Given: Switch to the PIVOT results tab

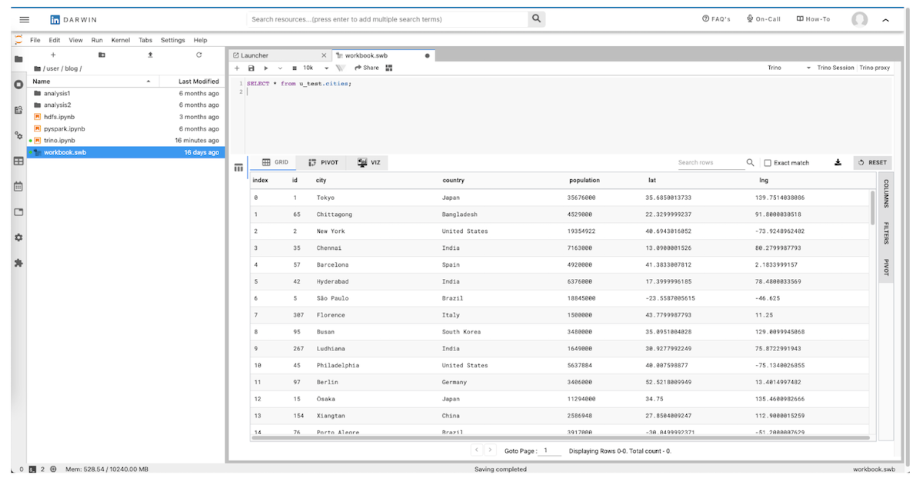Looking at the screenshot, I should point(323,162).
